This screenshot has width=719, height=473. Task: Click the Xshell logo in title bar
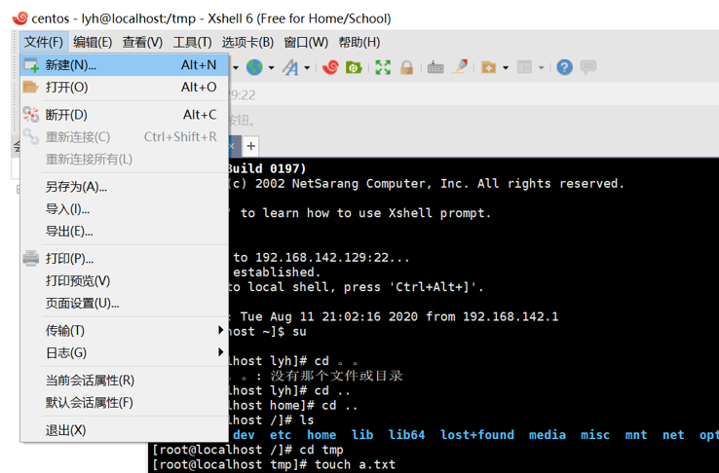20,18
